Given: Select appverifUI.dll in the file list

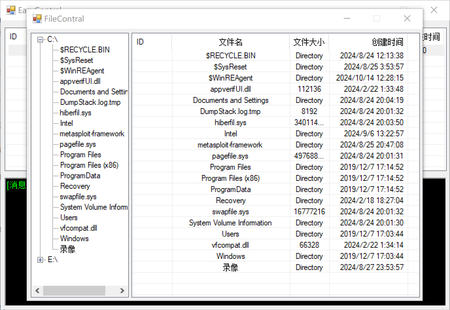Looking at the screenshot, I should (231, 89).
